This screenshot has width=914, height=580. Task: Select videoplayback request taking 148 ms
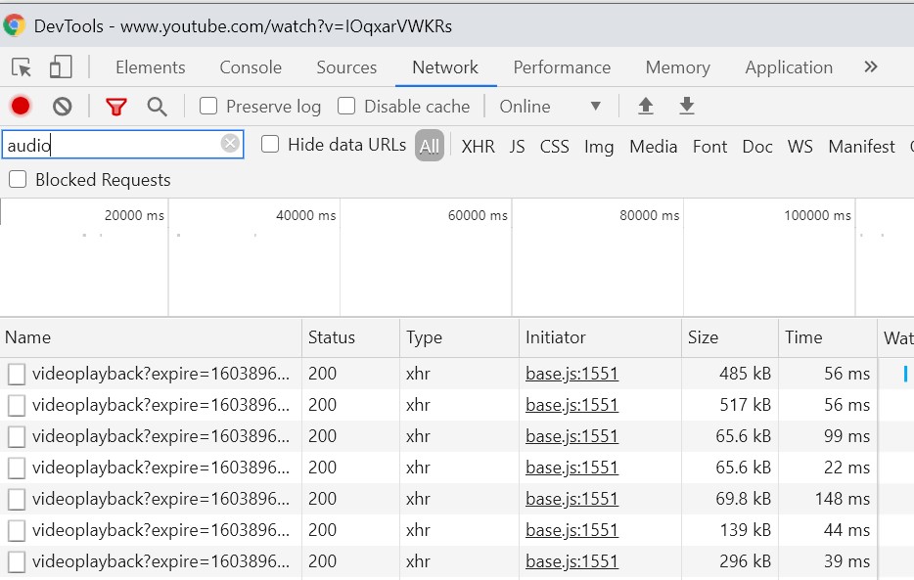[x=160, y=499]
